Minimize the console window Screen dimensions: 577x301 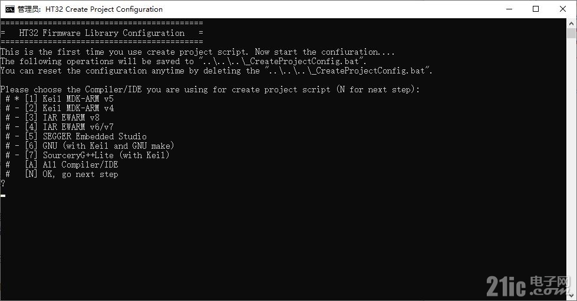[509, 9]
